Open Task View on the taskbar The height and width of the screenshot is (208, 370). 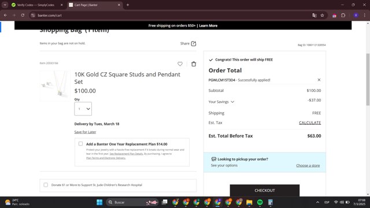point(164,202)
